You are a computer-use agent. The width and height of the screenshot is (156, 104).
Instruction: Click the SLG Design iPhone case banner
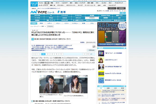point(112,34)
